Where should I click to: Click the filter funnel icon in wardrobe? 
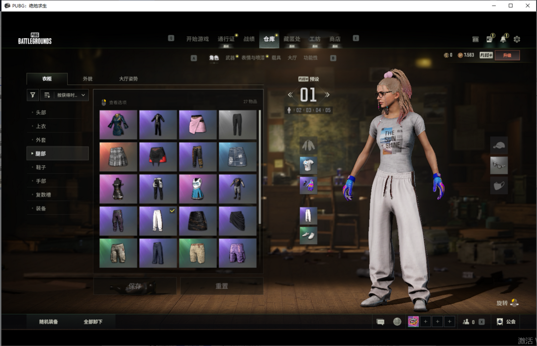33,95
